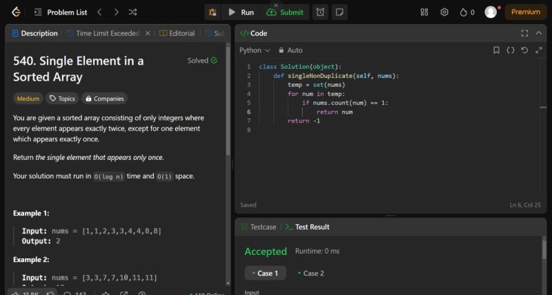Show the locked Companies tag
552x295 pixels.
coord(105,99)
